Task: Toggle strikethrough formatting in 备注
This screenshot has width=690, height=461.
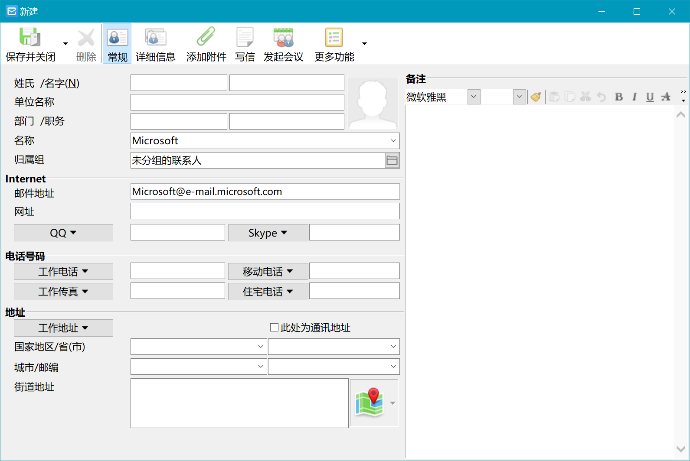Action: (x=666, y=97)
